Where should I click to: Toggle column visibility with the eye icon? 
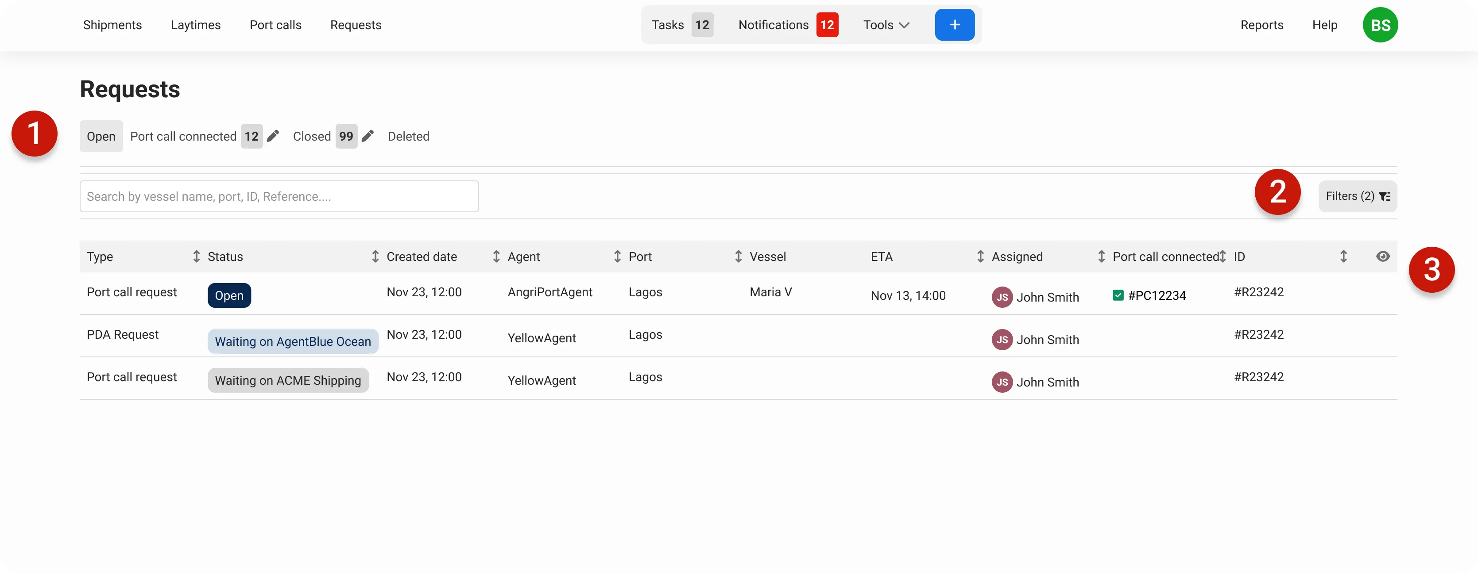point(1383,256)
